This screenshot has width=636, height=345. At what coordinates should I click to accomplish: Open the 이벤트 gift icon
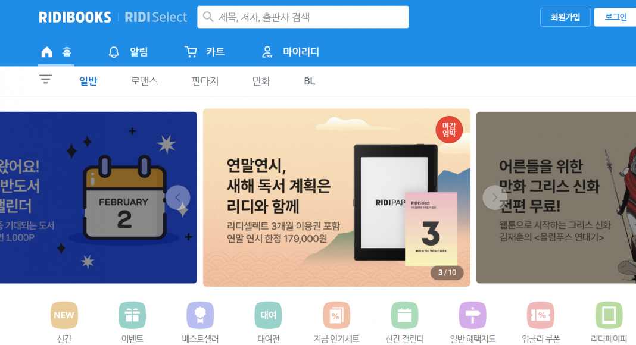(132, 315)
